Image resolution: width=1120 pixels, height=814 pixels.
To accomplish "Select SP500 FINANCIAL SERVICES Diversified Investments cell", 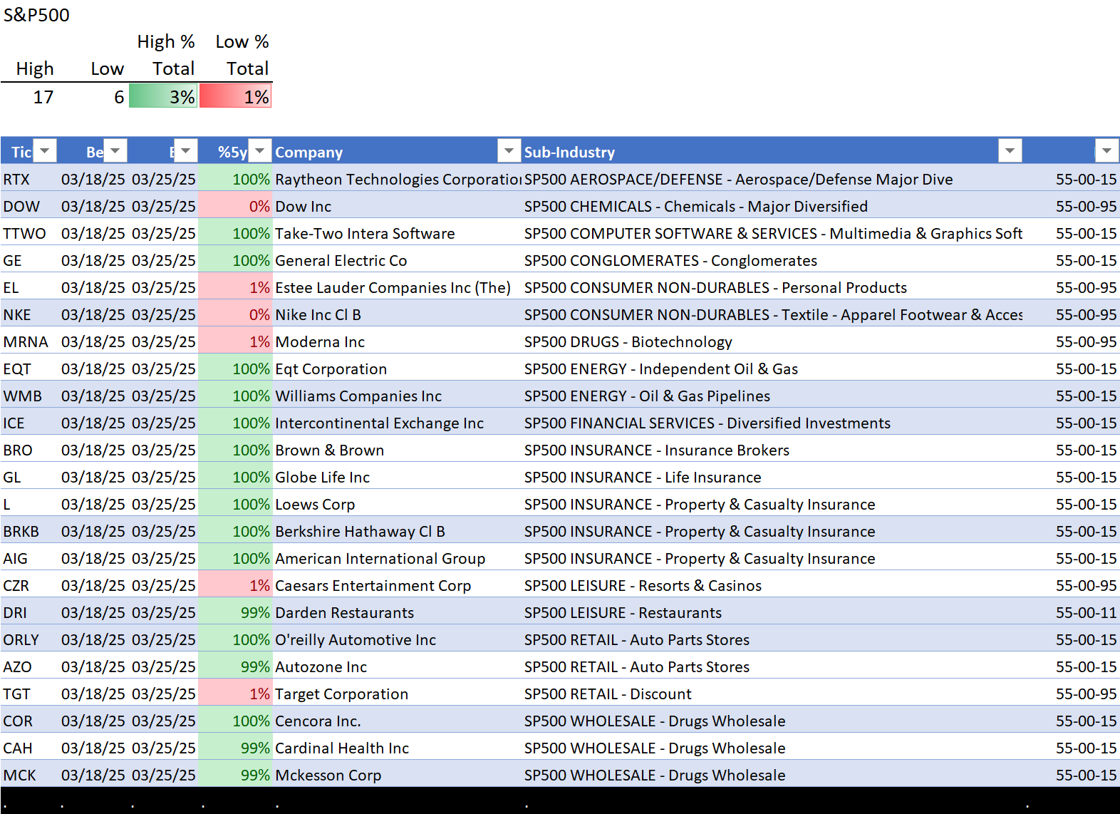I will [773, 423].
